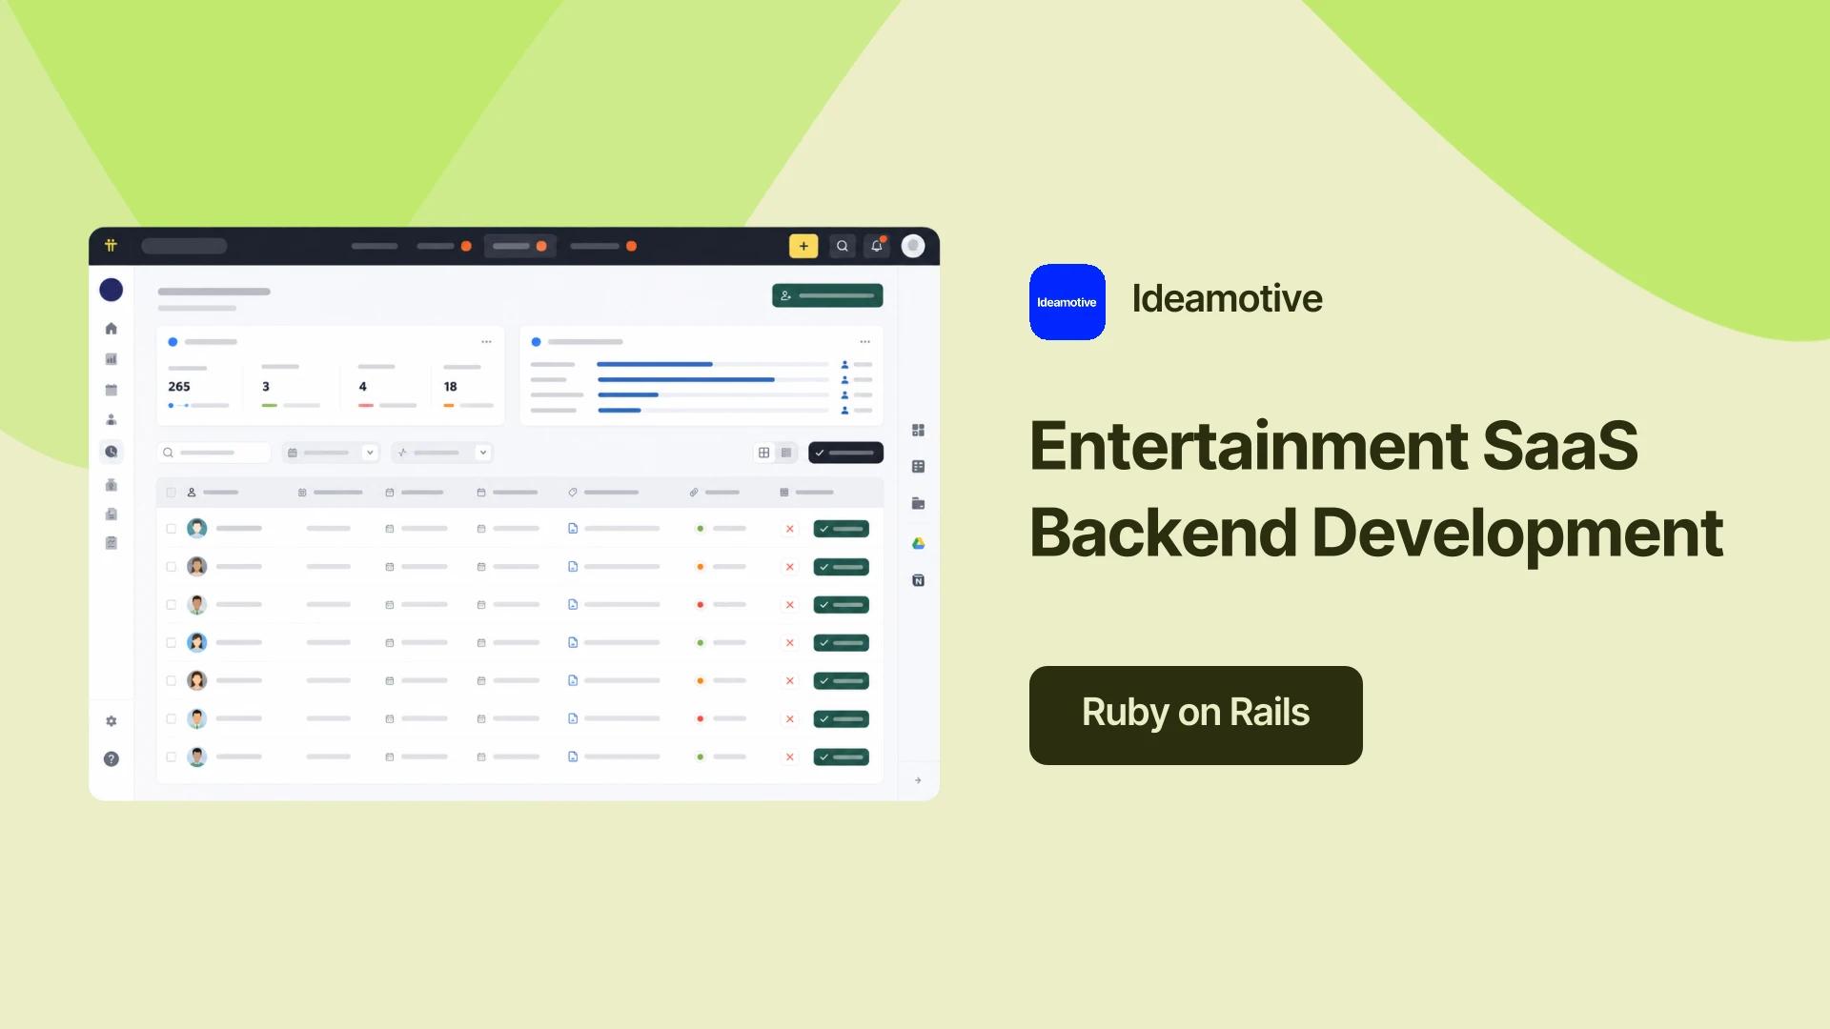
Task: Click the tag icon in the table header
Action: pyautogui.click(x=573, y=493)
